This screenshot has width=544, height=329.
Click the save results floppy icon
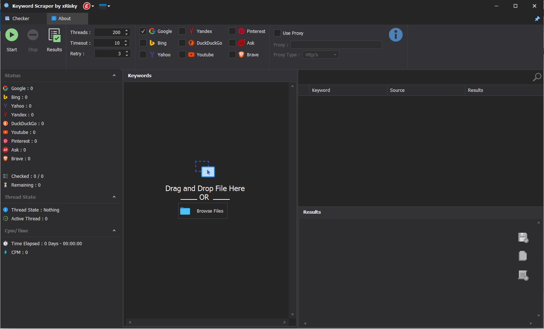click(x=523, y=238)
